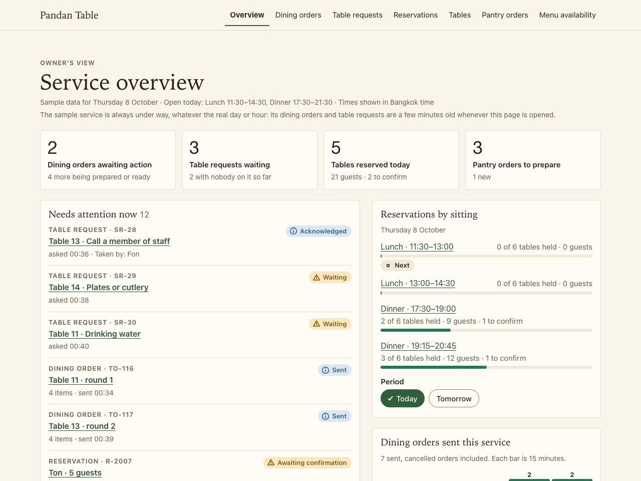Go to the Dining orders tab
Image resolution: width=641 pixels, height=481 pixels.
pos(298,15)
